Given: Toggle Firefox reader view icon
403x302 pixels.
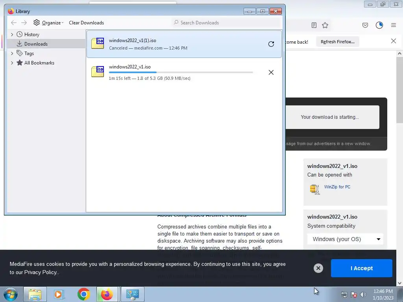Looking at the screenshot, I should point(314,25).
